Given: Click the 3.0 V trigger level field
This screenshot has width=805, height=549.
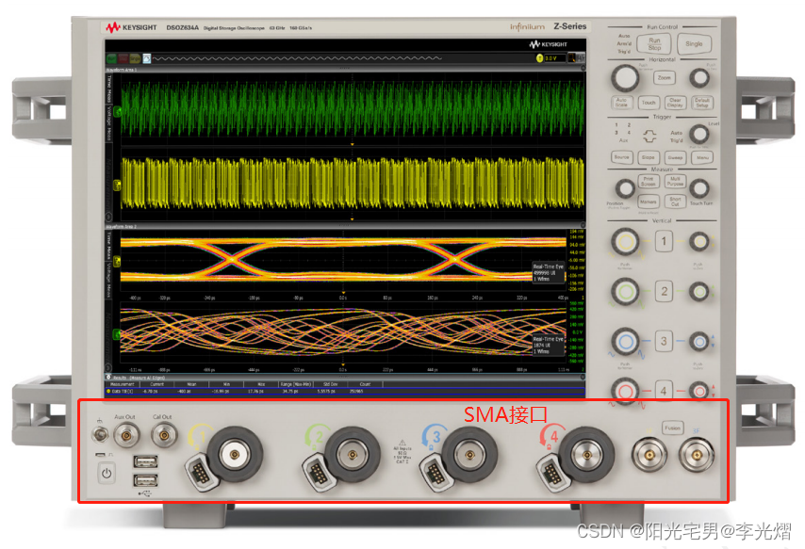Looking at the screenshot, I should click(x=554, y=58).
